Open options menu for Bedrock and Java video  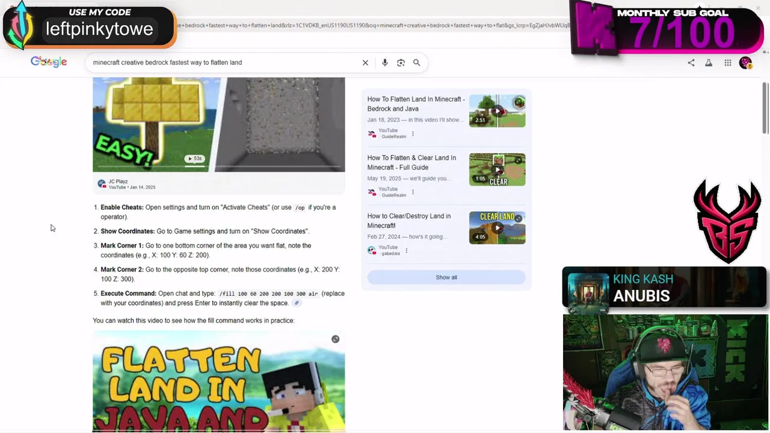413,134
